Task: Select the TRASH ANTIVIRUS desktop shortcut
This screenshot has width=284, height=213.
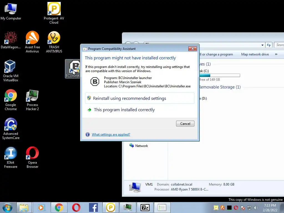Action: click(x=54, y=42)
